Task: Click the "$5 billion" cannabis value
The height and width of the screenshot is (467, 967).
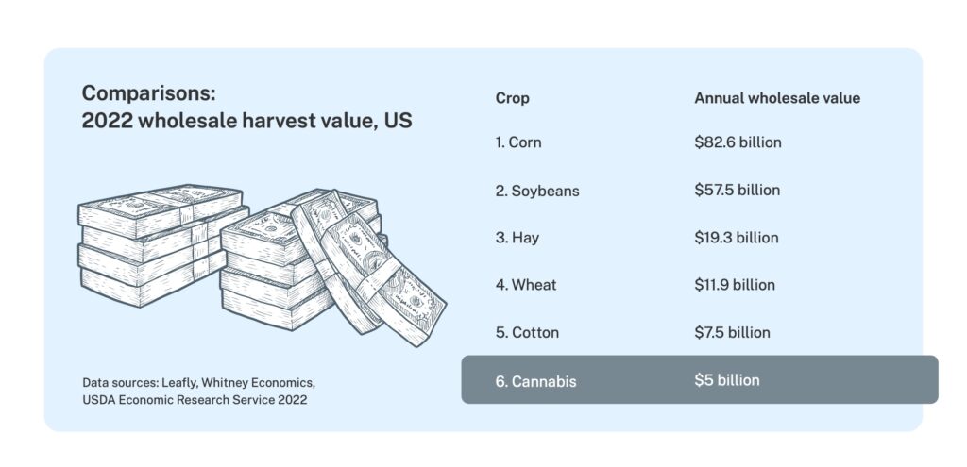Action: [726, 380]
